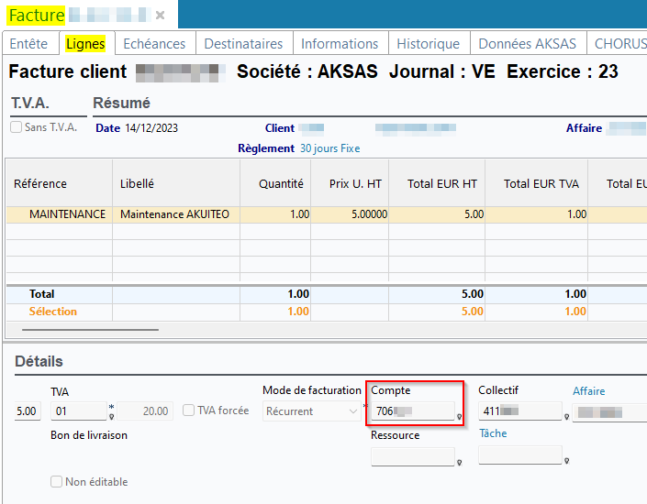647x504 pixels.
Task: Click the Affaire field in Détails
Action: coord(610,412)
